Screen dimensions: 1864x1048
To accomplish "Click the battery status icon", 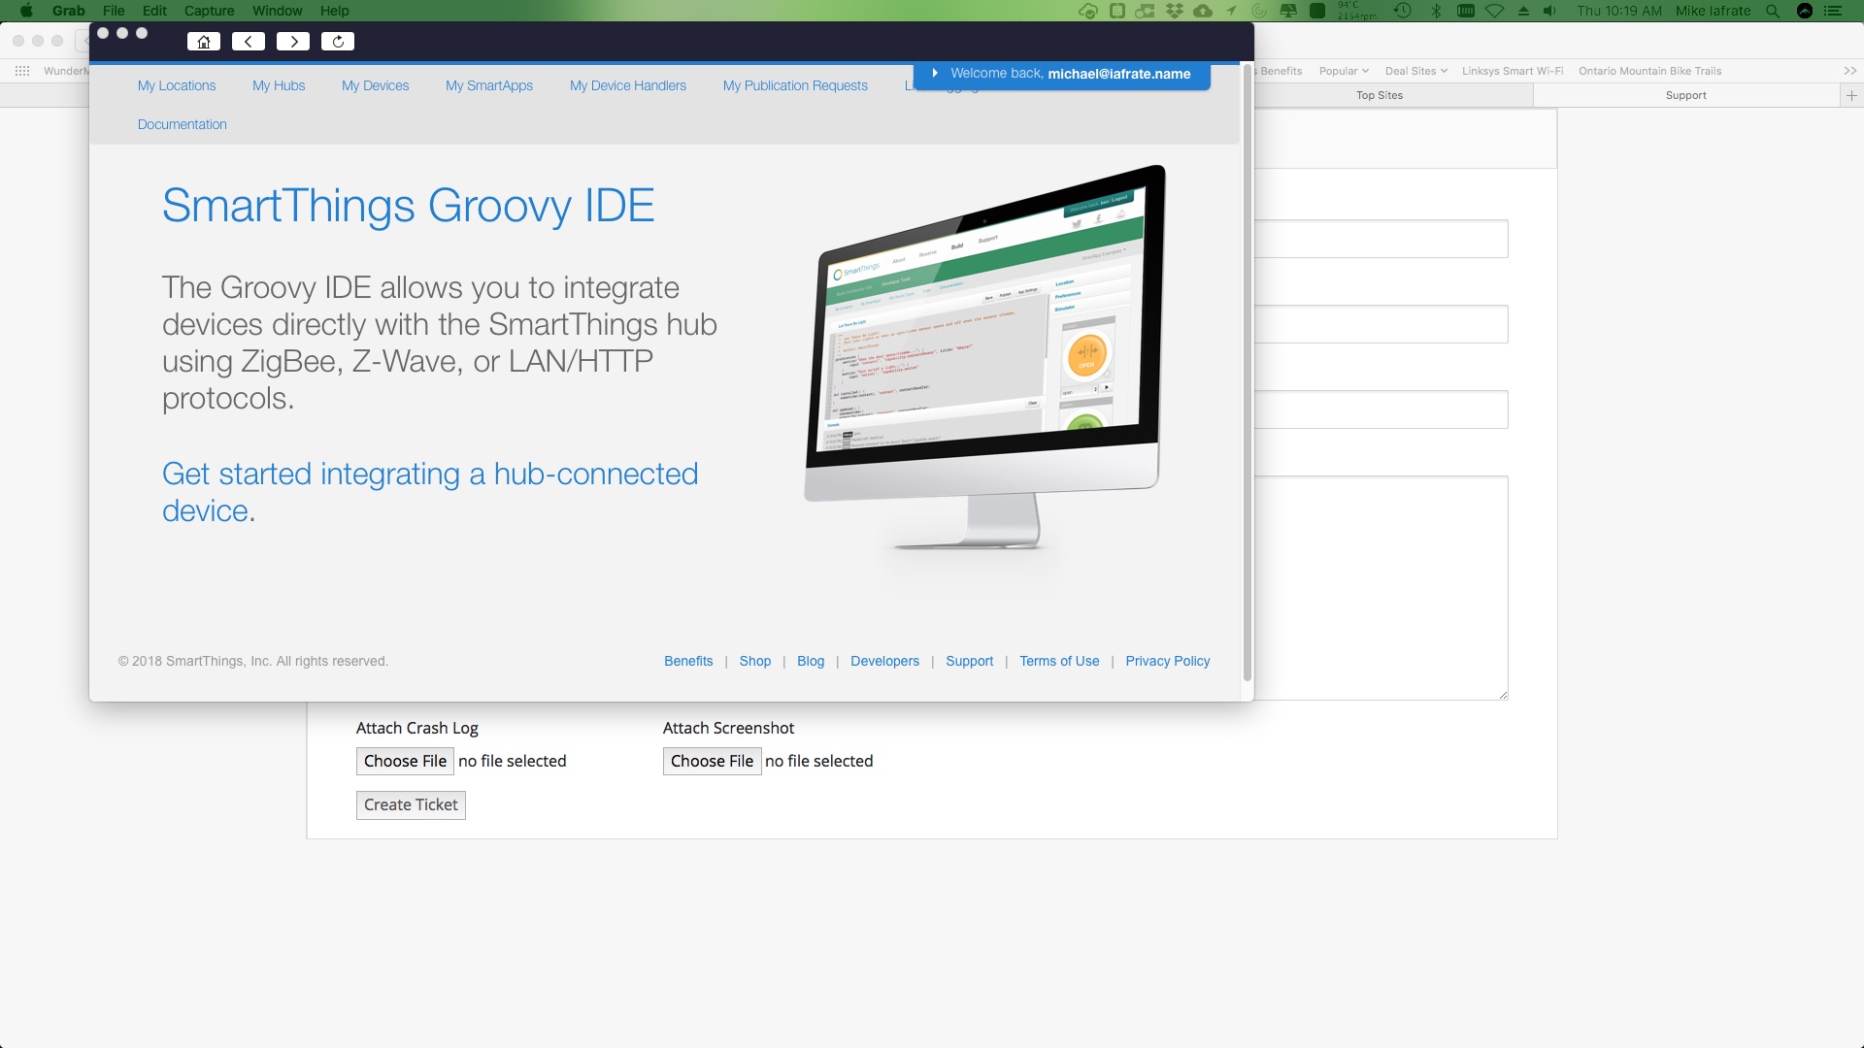I will click(x=1466, y=11).
